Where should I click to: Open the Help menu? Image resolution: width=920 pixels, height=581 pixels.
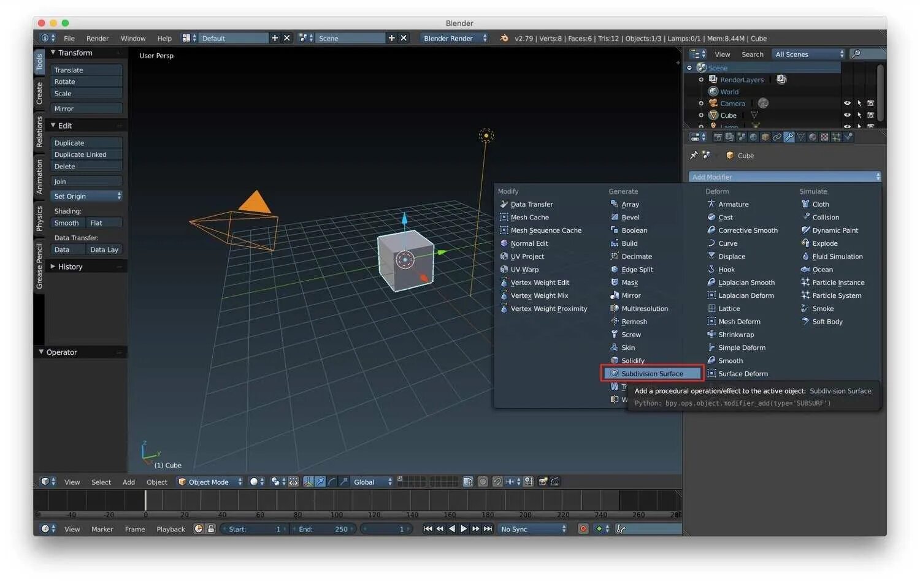[x=164, y=38]
